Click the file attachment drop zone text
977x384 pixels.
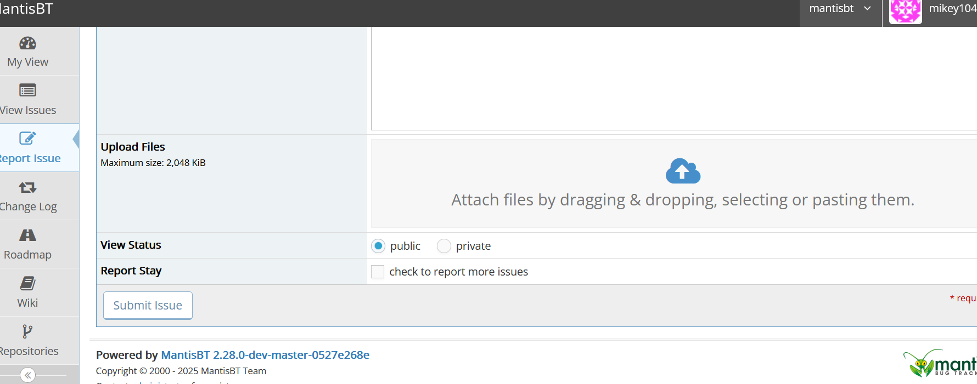tap(683, 200)
